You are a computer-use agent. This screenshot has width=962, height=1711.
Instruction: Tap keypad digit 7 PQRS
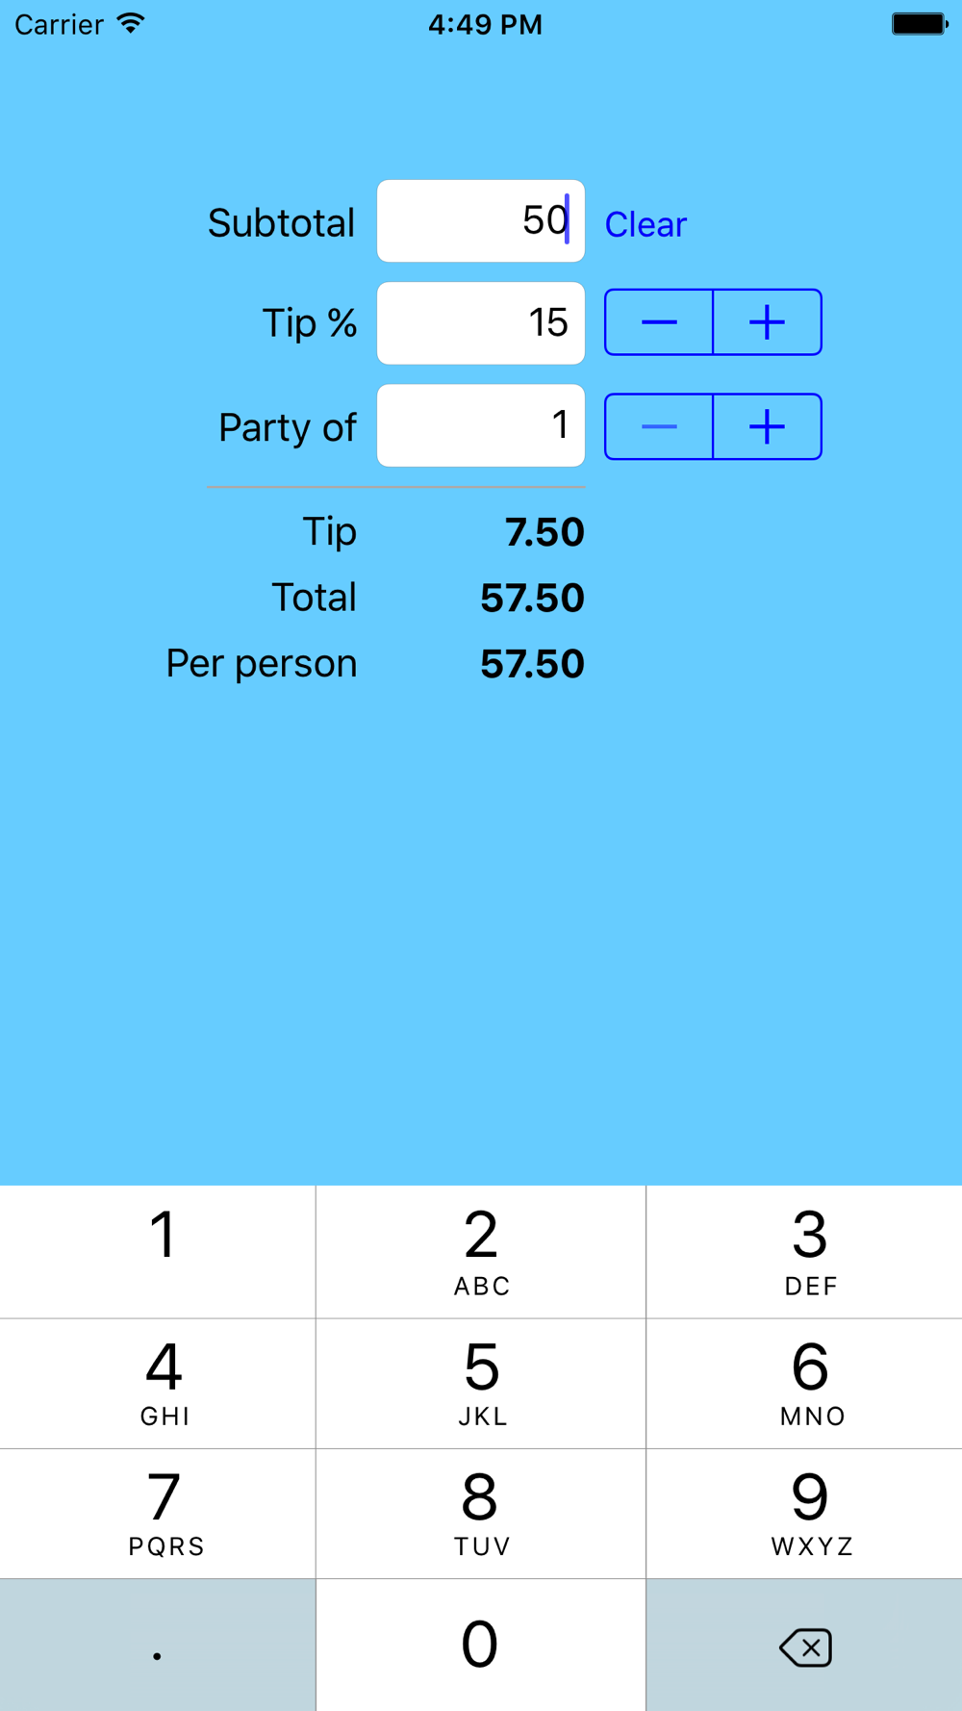pyautogui.click(x=158, y=1514)
